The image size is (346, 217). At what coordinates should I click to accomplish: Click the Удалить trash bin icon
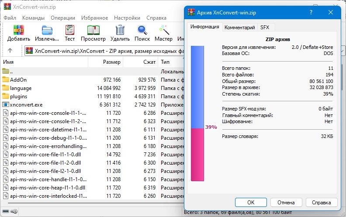tap(120, 30)
